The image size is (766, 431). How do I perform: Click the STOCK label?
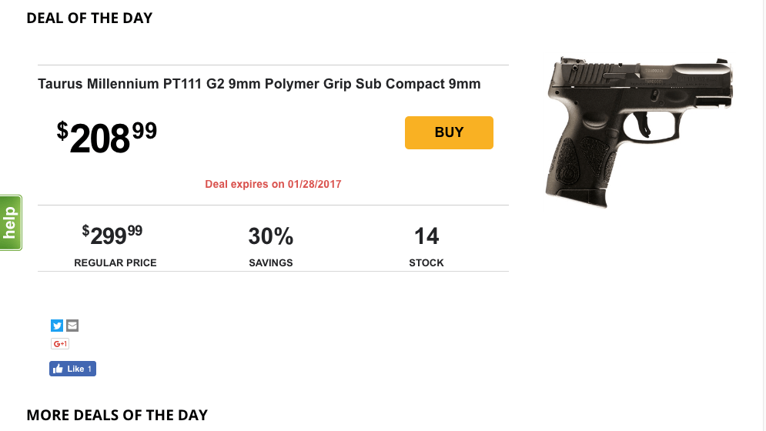click(426, 263)
